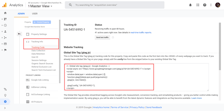Open the Acquisition arrows icon
The height and width of the screenshot is (111, 224).
click(5, 38)
